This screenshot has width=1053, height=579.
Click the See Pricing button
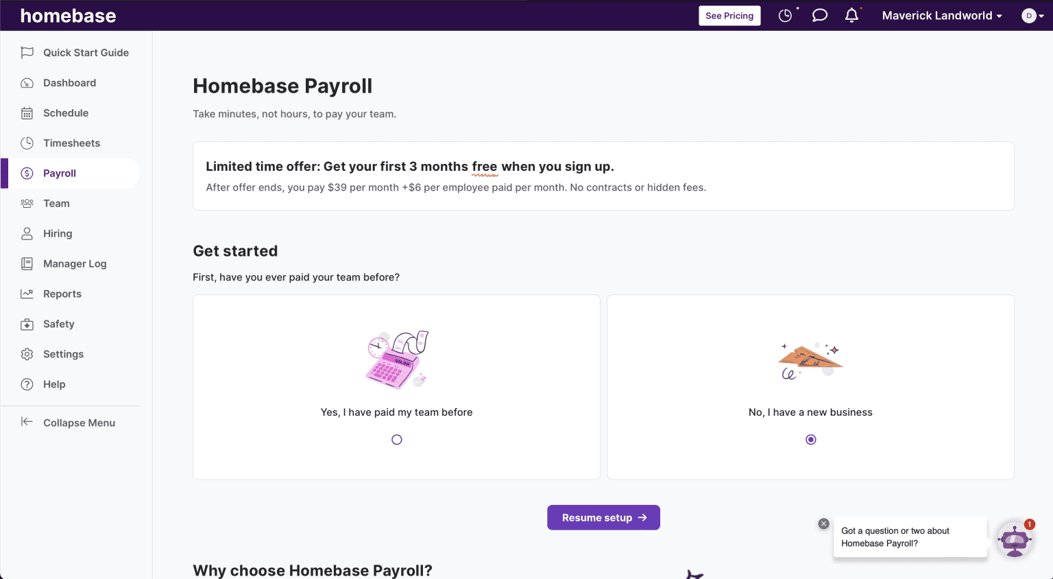coord(729,15)
